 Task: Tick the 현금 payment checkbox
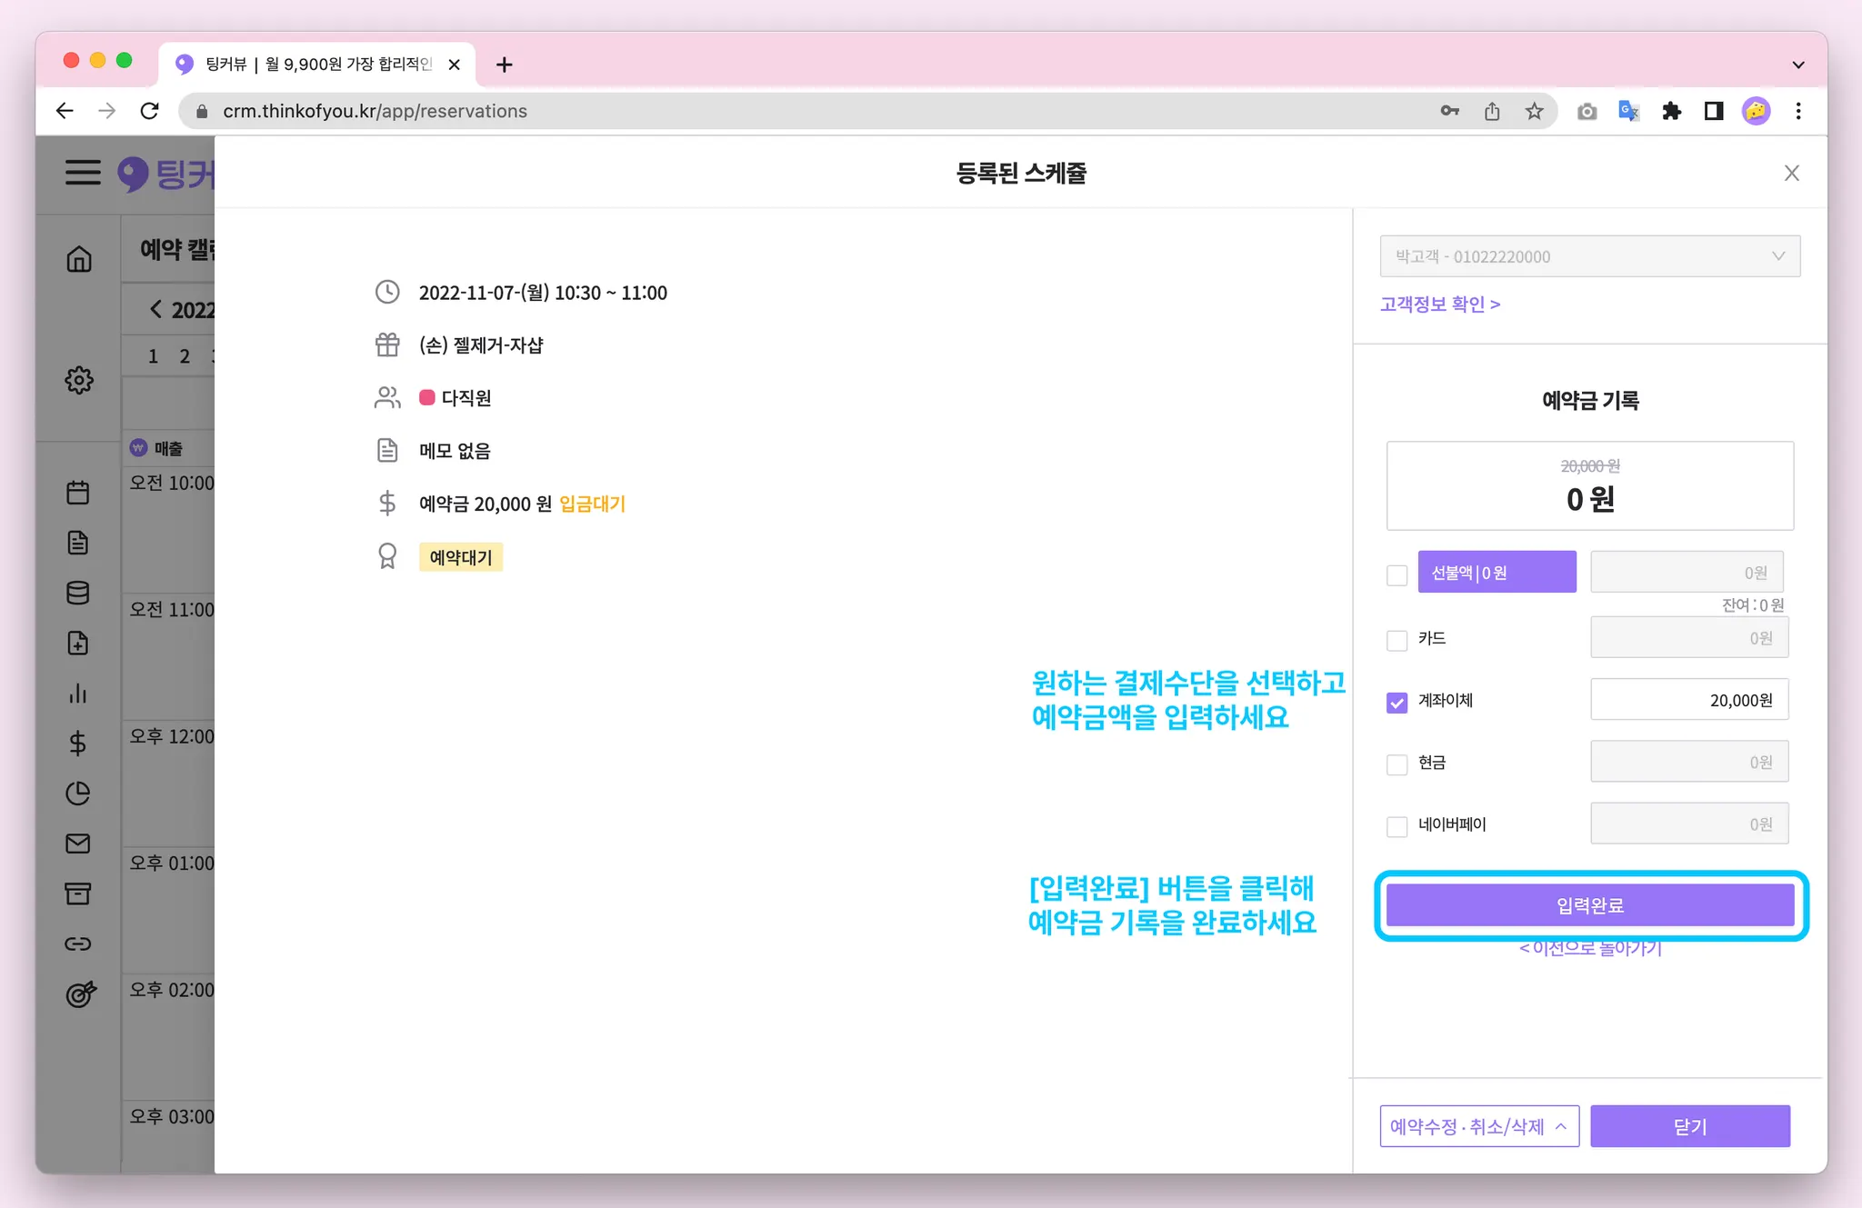(x=1396, y=764)
